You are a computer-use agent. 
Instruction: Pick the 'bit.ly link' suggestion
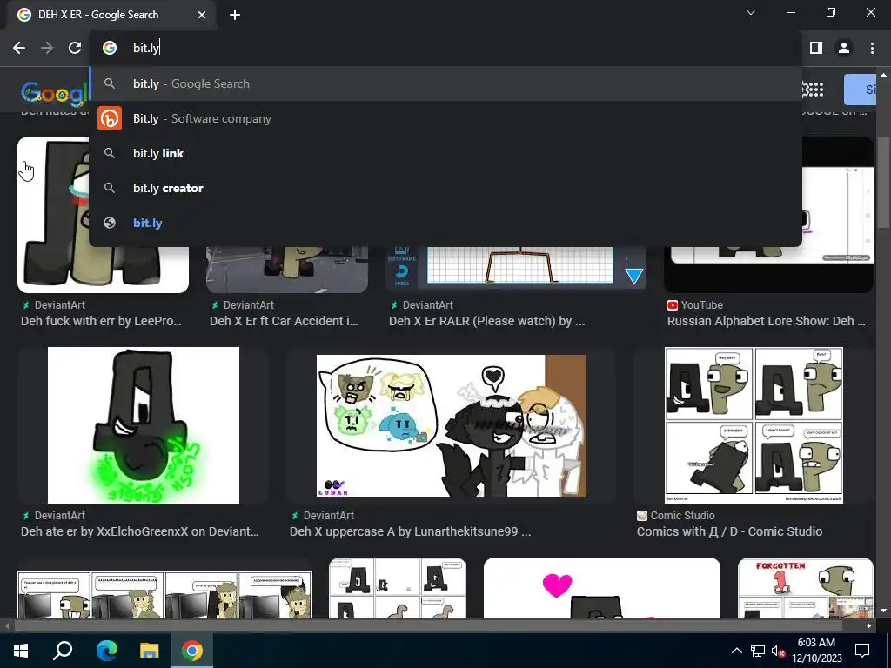click(x=445, y=153)
